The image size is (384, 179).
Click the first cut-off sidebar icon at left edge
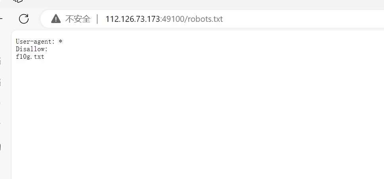(0, 60)
